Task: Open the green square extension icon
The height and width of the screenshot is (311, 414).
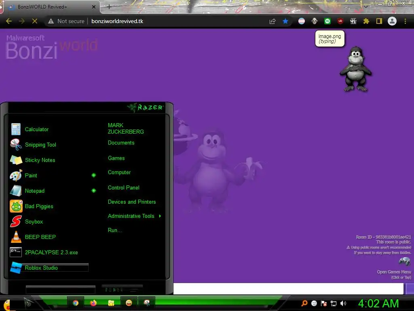Action: [x=327, y=21]
